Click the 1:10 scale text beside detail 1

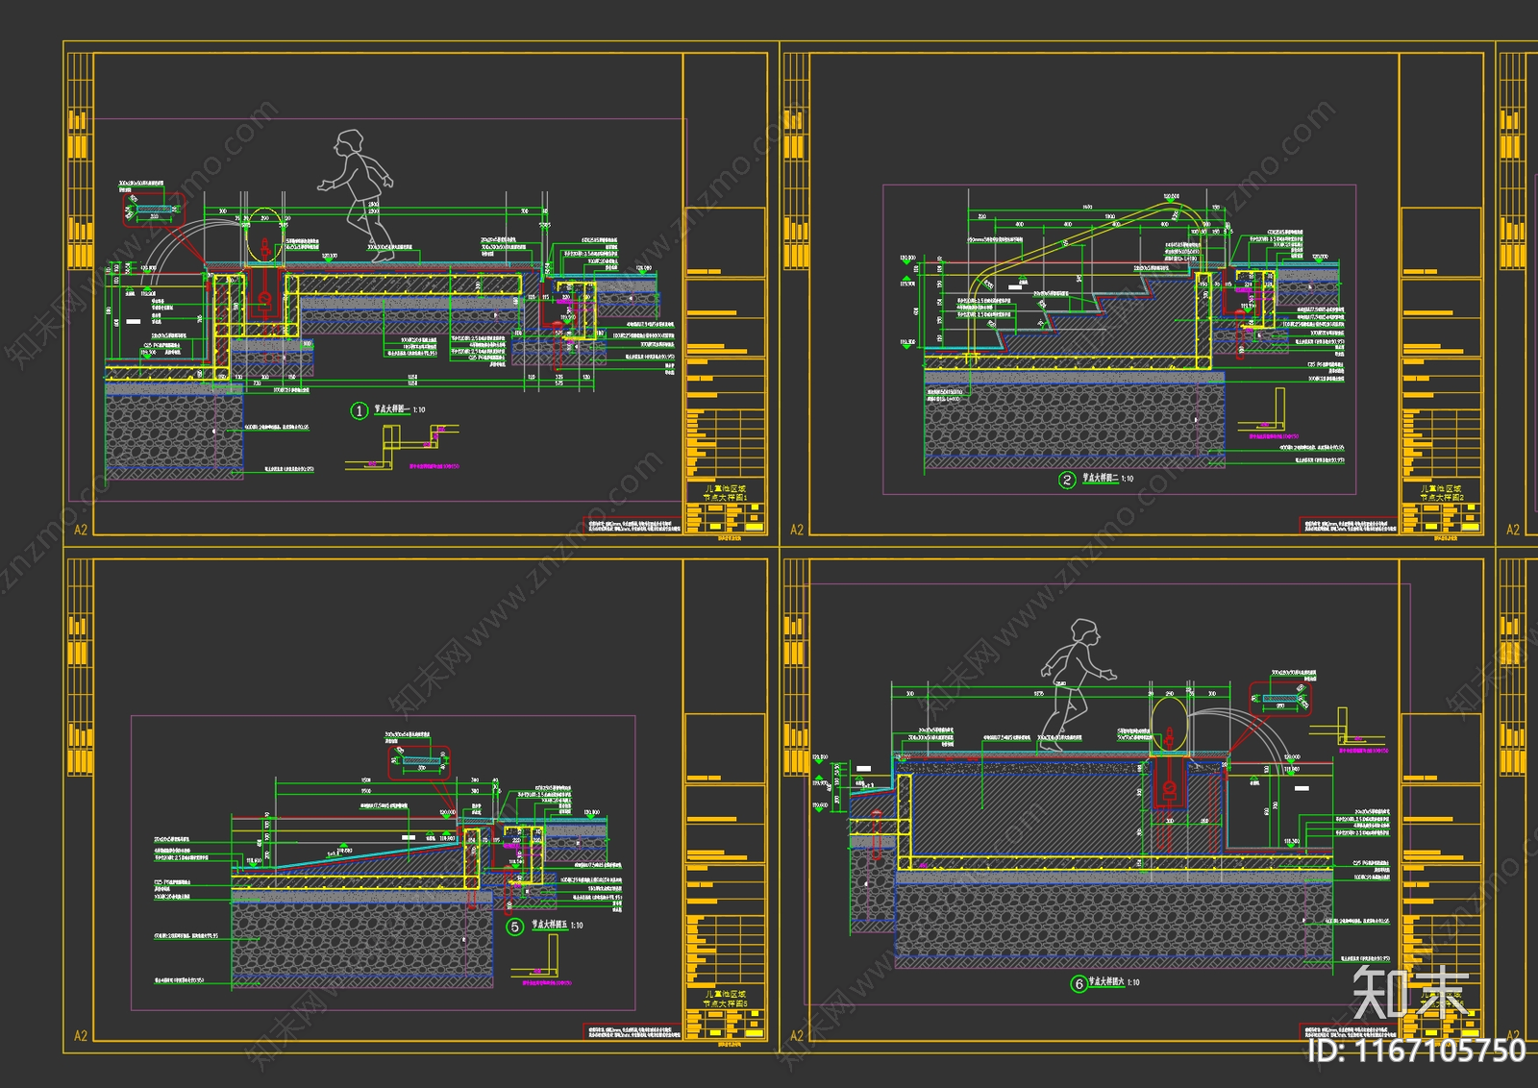click(x=419, y=410)
